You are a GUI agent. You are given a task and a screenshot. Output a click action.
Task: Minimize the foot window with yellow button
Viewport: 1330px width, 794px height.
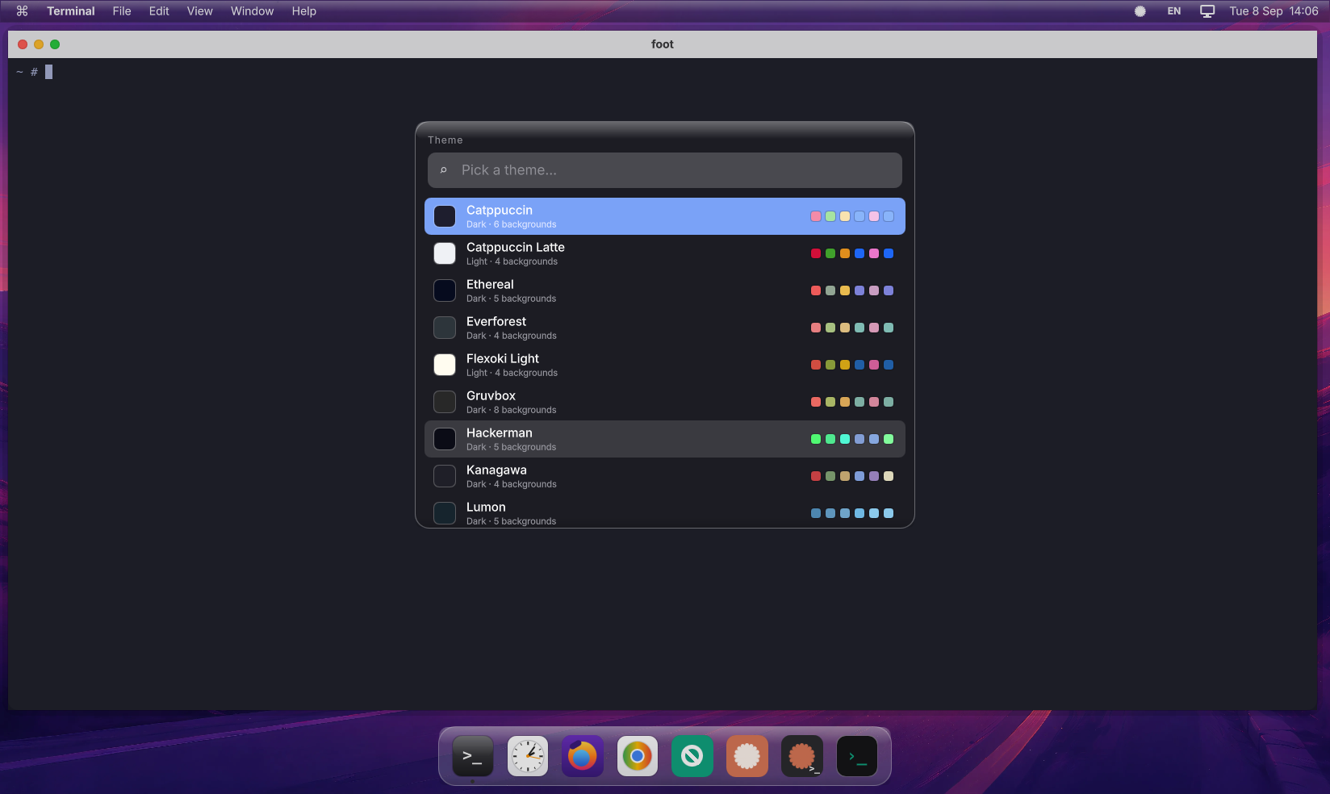39,44
